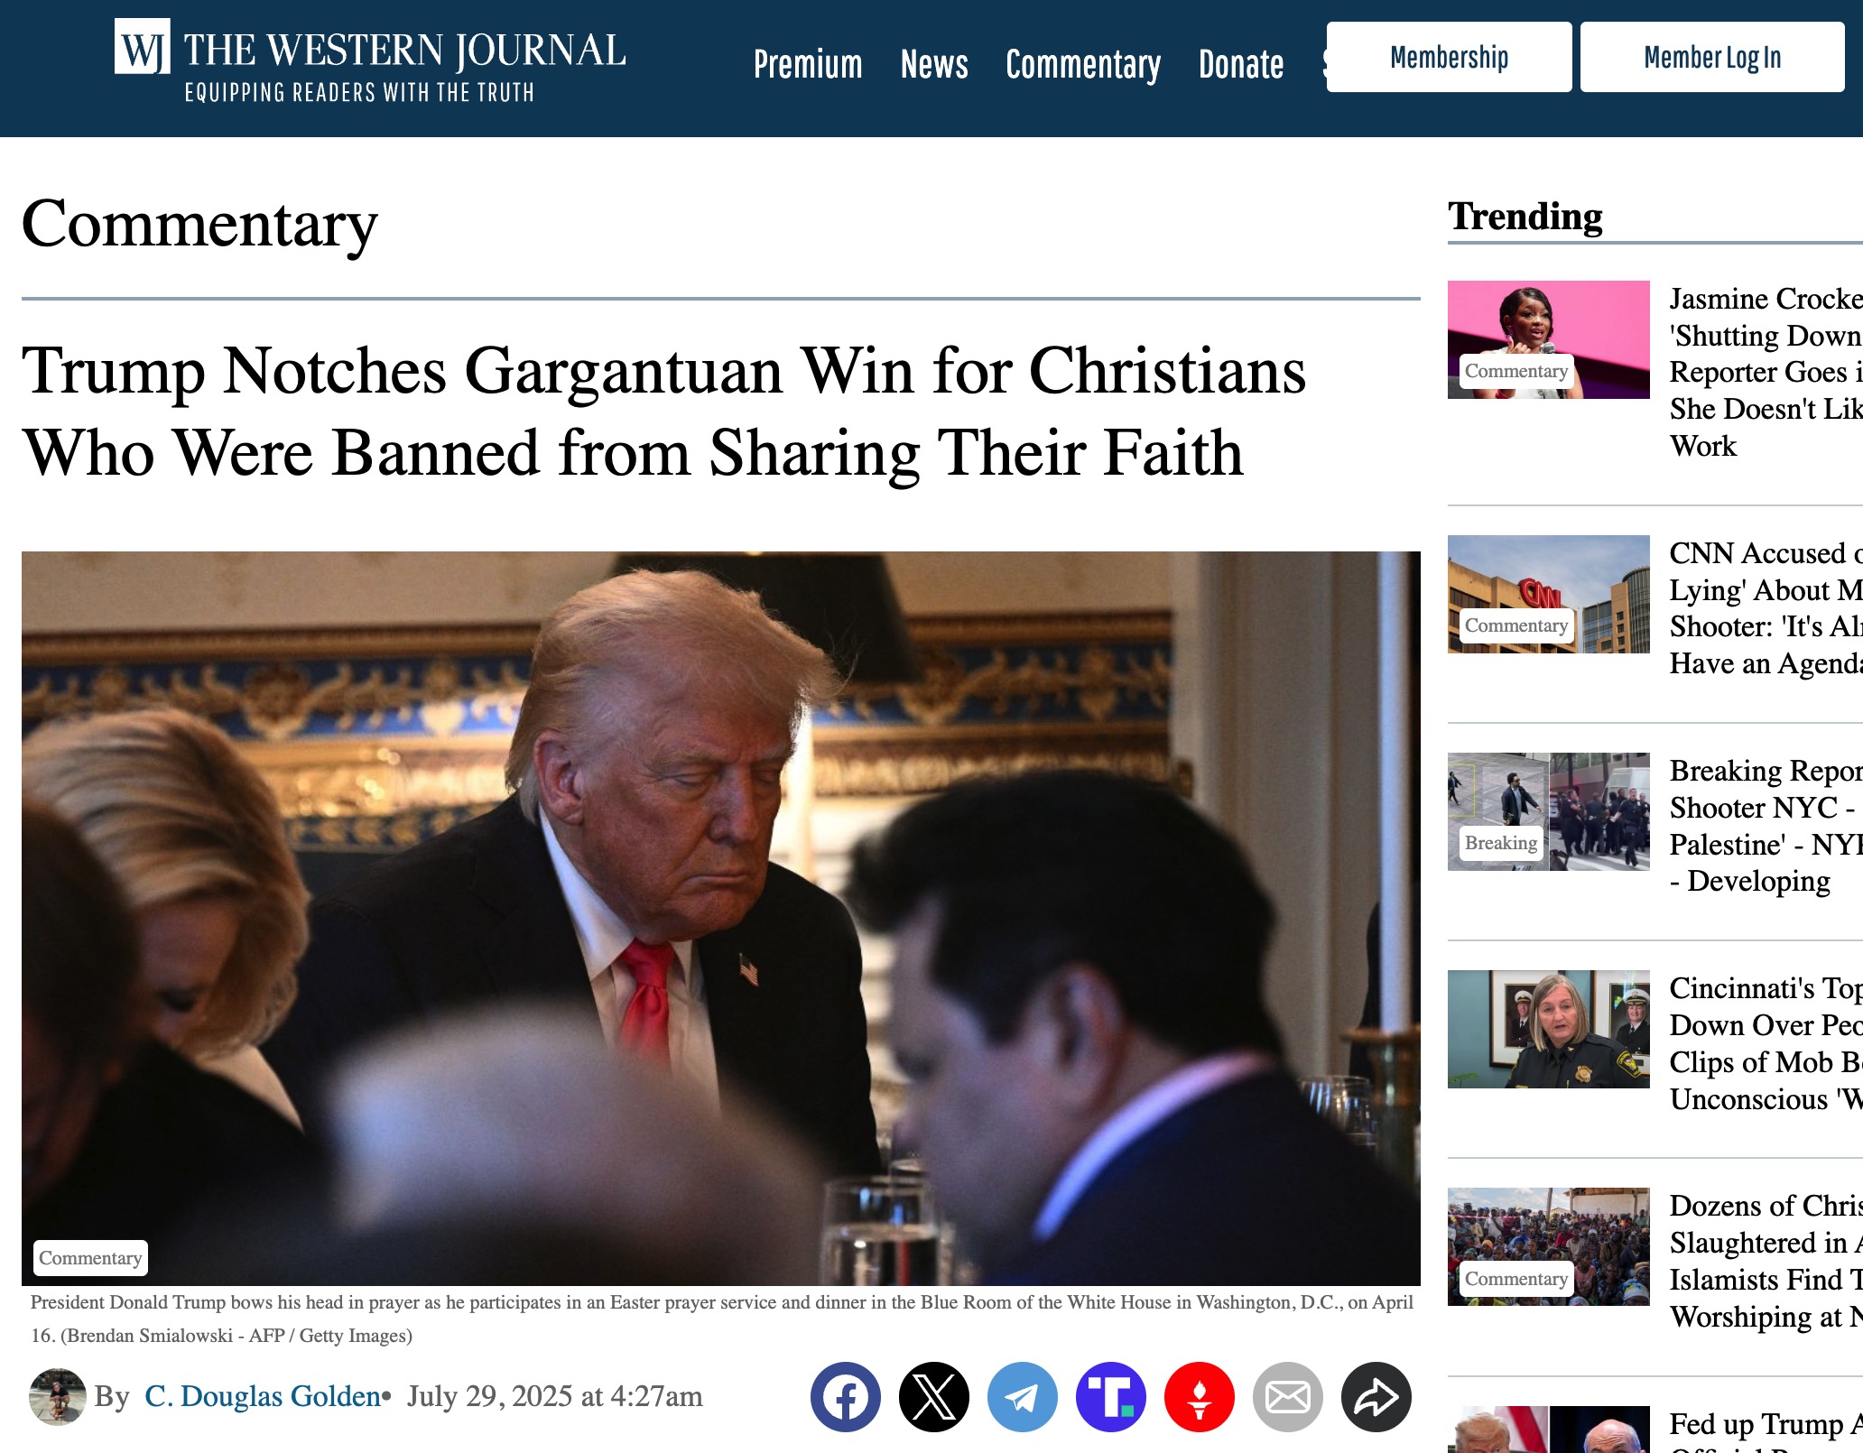Open Cincinnati police chief trending thumbnail

click(x=1548, y=1029)
